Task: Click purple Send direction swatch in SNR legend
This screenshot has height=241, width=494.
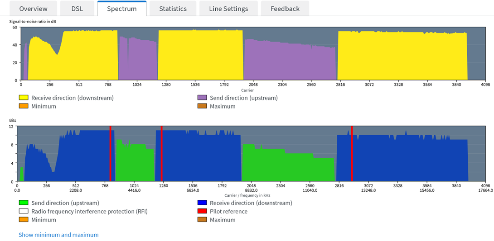Action: pos(202,98)
